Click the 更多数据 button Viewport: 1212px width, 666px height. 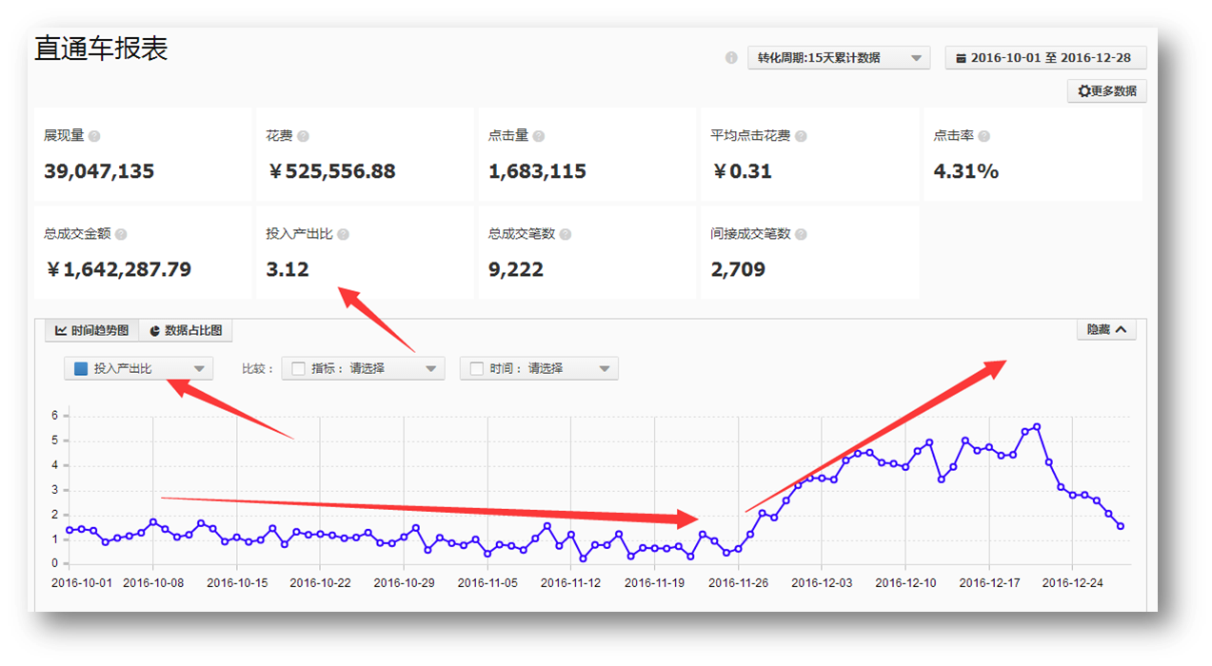[x=1106, y=91]
